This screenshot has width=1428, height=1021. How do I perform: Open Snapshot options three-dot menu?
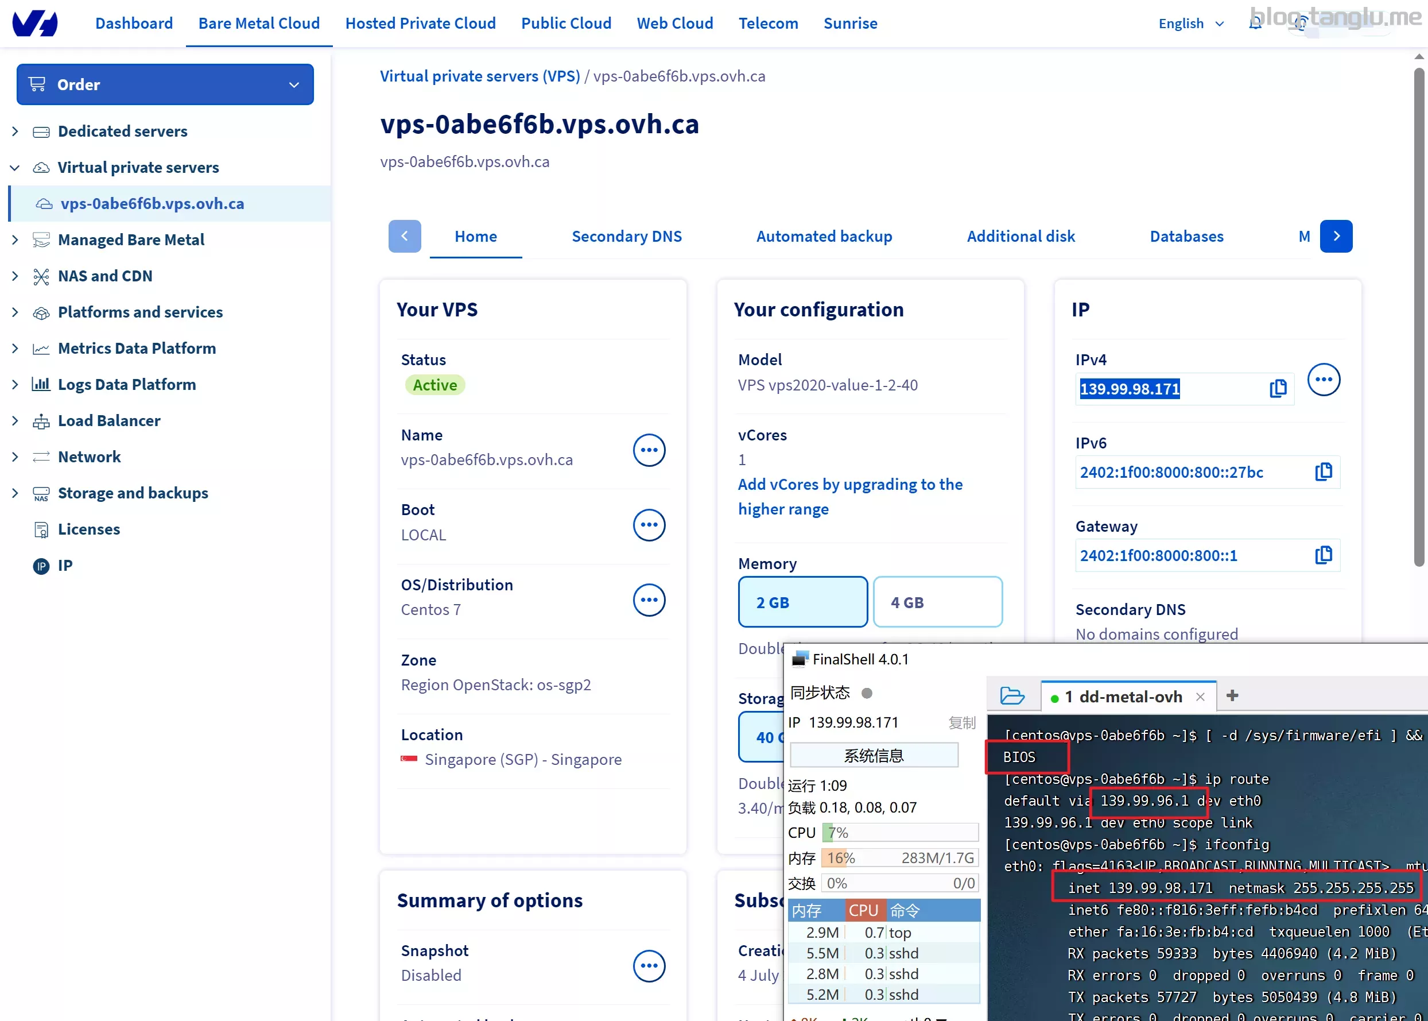pyautogui.click(x=649, y=965)
